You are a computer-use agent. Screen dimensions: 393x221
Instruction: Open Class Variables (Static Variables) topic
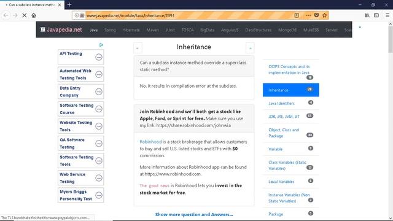pos(287,165)
